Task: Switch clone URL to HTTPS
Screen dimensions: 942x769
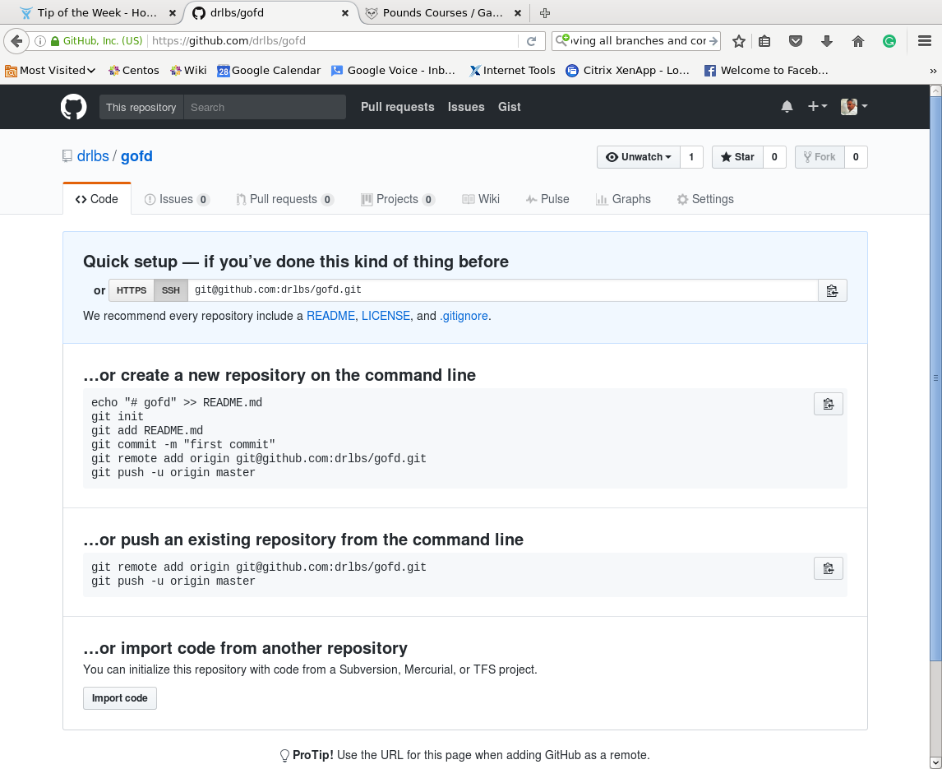Action: [132, 290]
